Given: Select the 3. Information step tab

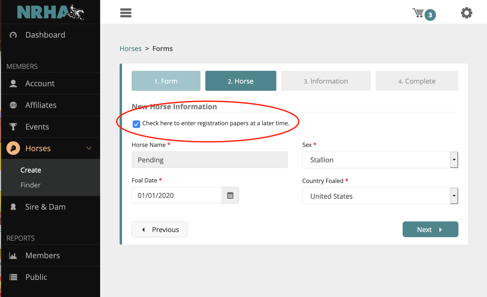Looking at the screenshot, I should tap(325, 81).
